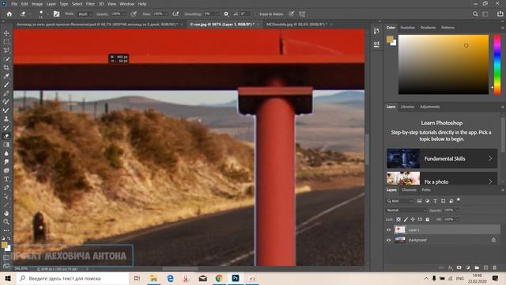Screen dimensions: 506x285
Task: Select the Crop tool
Action: [x=6, y=67]
